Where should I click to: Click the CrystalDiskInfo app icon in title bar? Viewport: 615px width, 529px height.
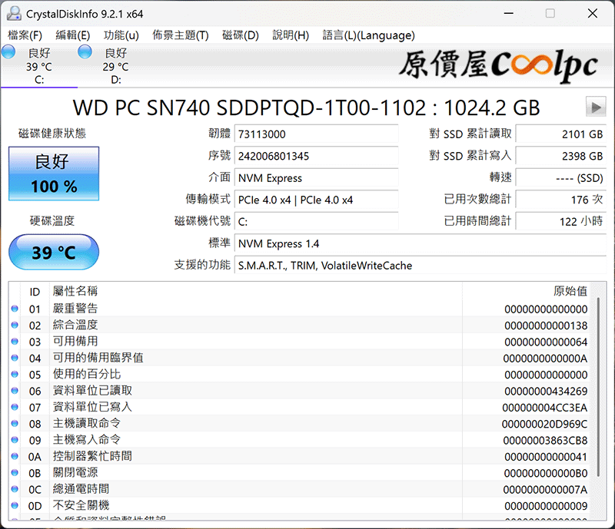click(14, 14)
